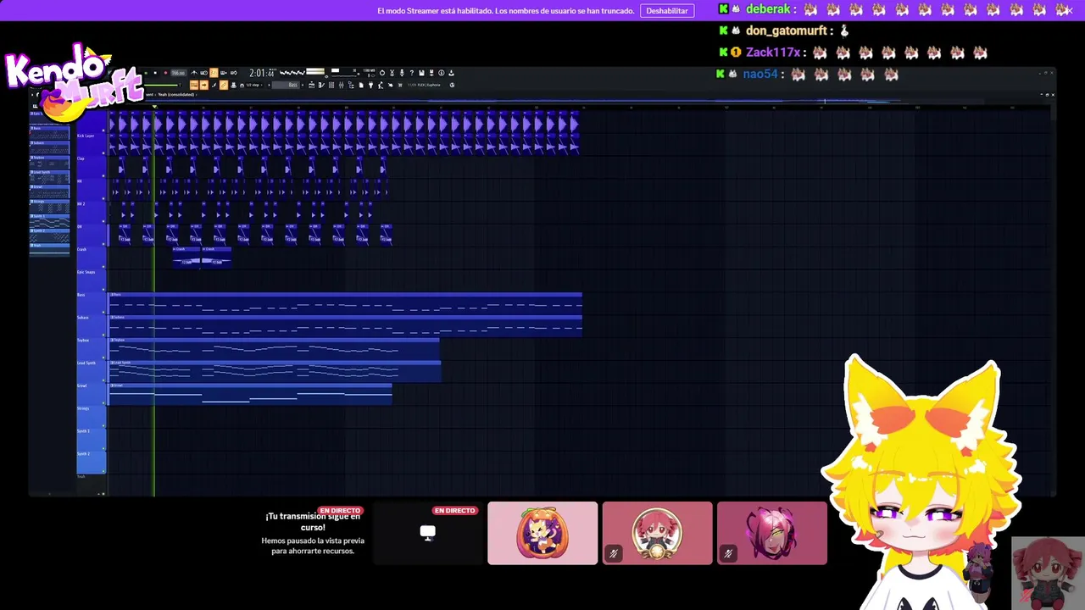Viewport: 1085px width, 610px height.
Task: Select the Growl pattern in picker panel
Action: click(x=49, y=191)
